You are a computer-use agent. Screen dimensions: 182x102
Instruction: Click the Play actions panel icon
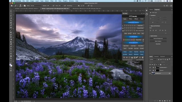(x=147, y=10)
